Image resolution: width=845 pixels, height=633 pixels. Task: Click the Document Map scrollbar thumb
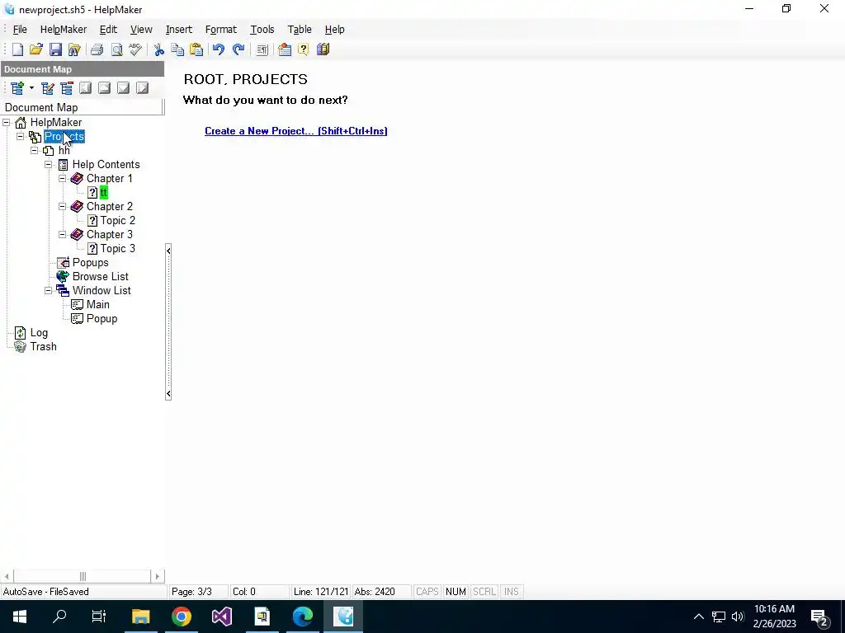83,576
